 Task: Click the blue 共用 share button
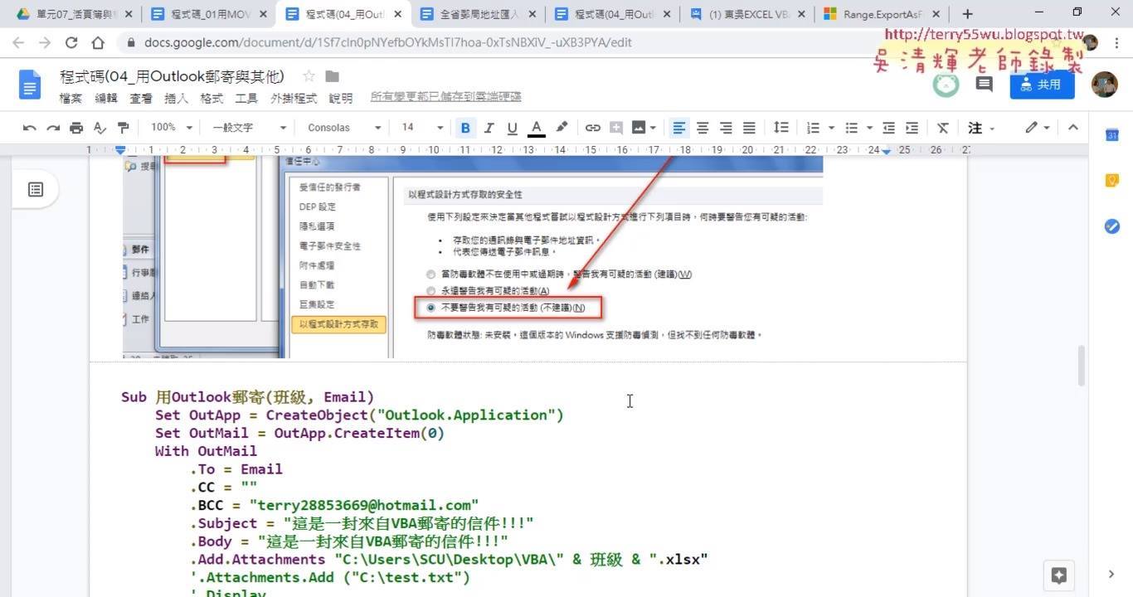click(x=1042, y=85)
